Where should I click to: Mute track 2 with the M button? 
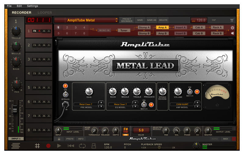point(44,45)
